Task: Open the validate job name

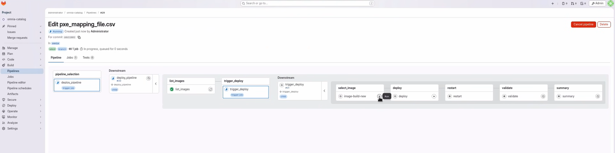Action: click(x=513, y=96)
